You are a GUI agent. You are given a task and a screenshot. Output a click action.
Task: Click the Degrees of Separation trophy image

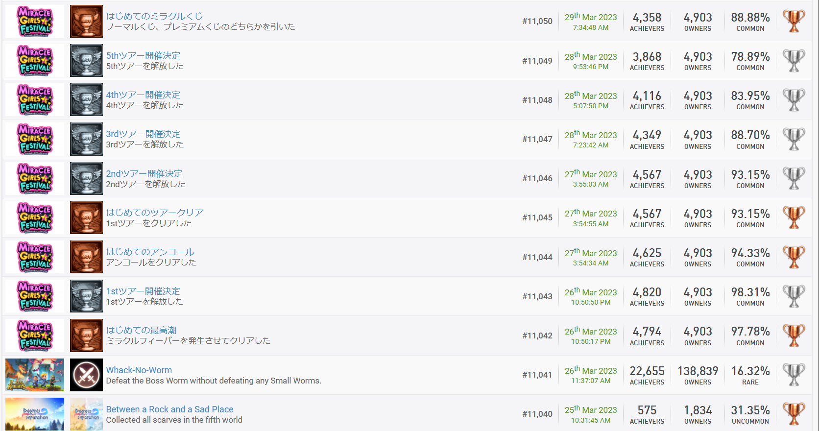point(86,414)
